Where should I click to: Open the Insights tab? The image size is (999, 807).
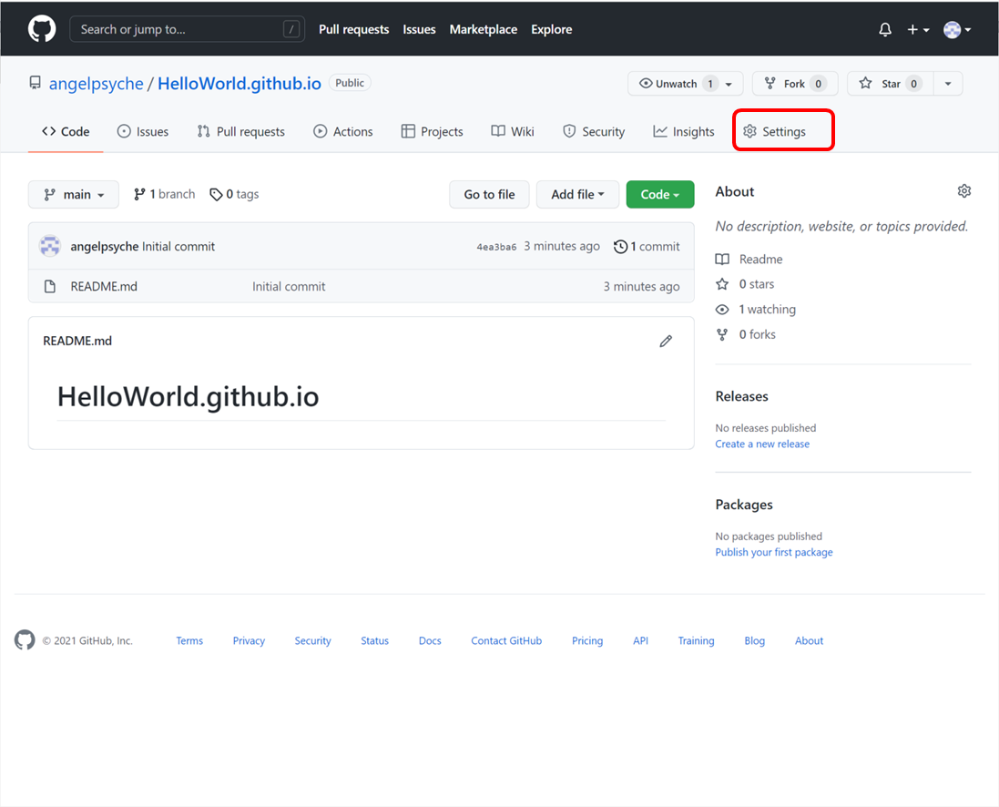pyautogui.click(x=684, y=131)
